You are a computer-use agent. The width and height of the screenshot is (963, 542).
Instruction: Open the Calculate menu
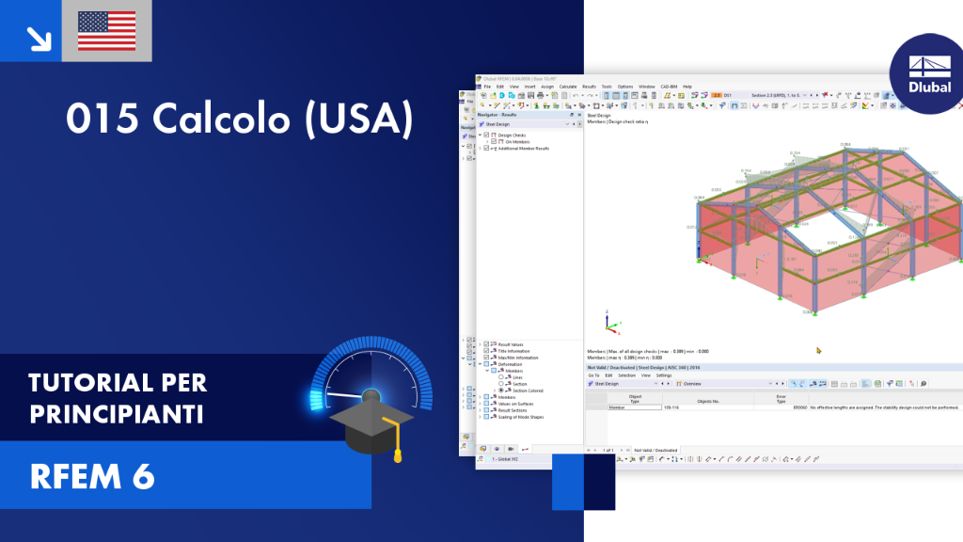tap(567, 87)
